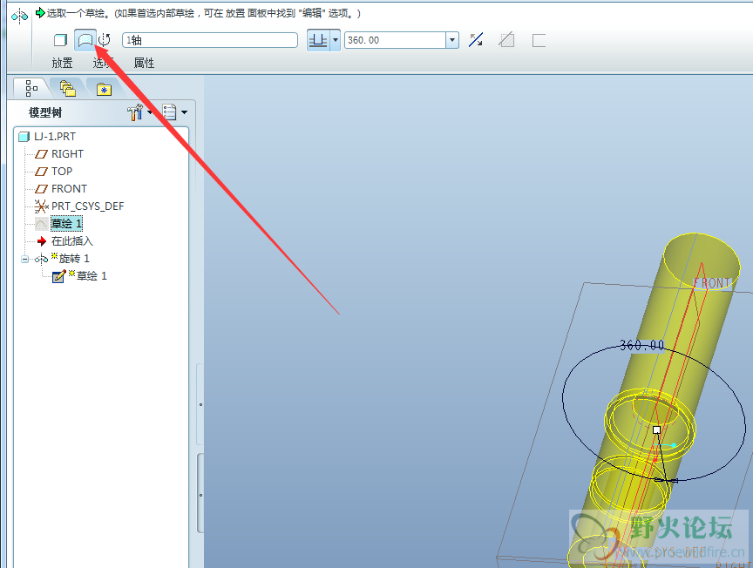Screen dimensions: 753x568
Task: Open the model tree show dropdown arrow
Action: 185,112
